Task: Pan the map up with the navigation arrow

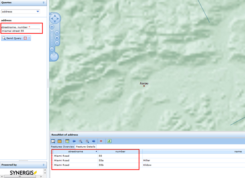Action: click(x=55, y=15)
